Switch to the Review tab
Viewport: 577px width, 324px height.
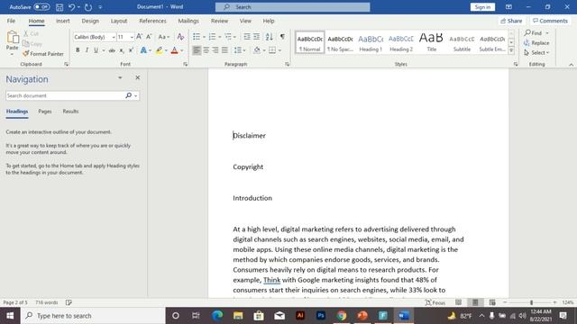tap(219, 21)
